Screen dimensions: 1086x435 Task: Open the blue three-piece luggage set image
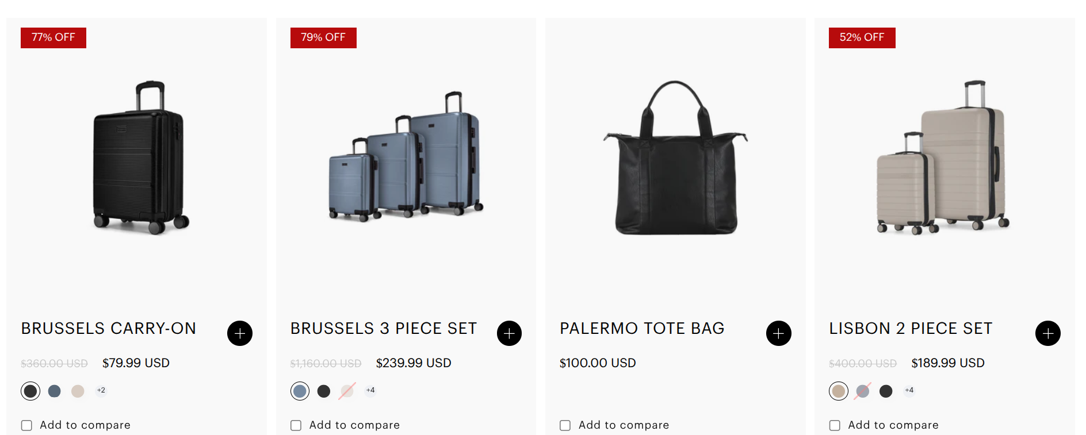tap(406, 156)
